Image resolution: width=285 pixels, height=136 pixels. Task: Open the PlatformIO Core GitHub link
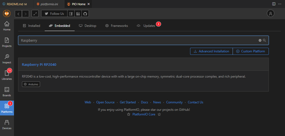pos(144,114)
